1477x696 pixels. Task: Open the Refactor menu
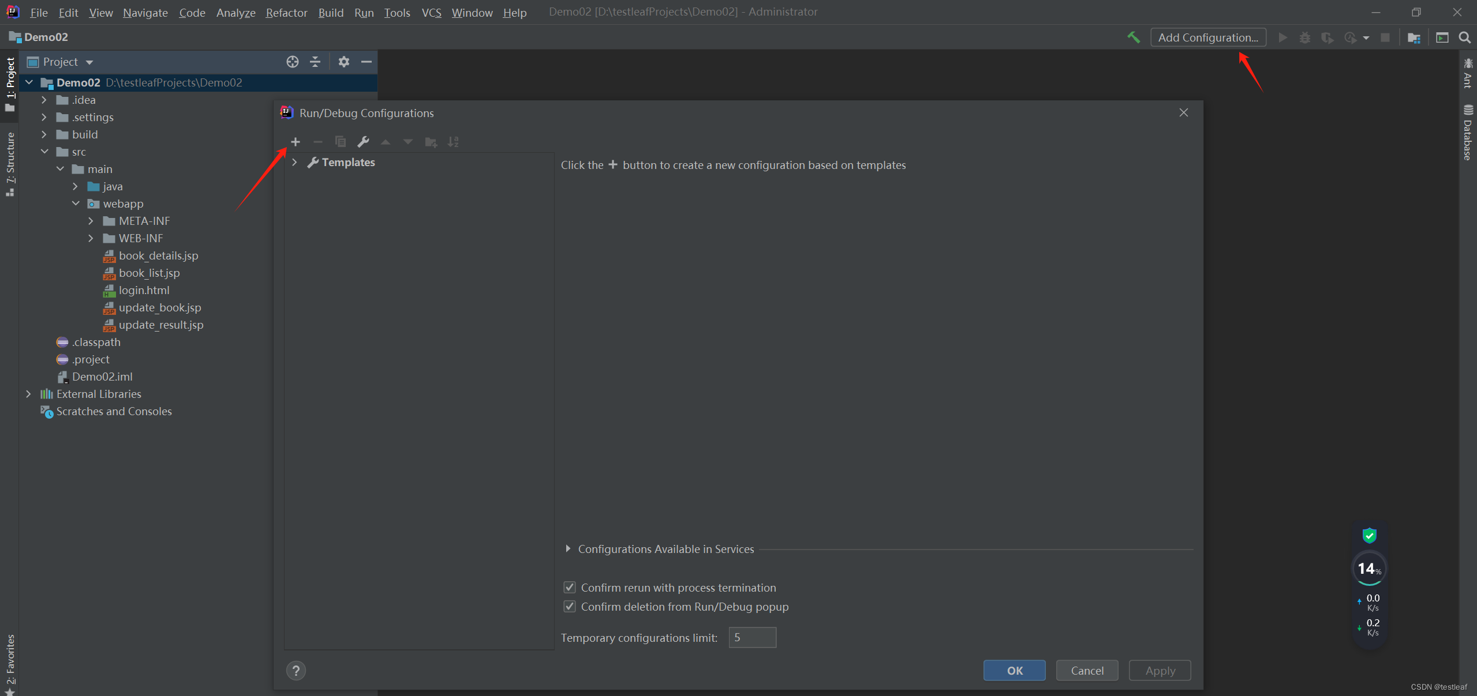click(x=286, y=12)
